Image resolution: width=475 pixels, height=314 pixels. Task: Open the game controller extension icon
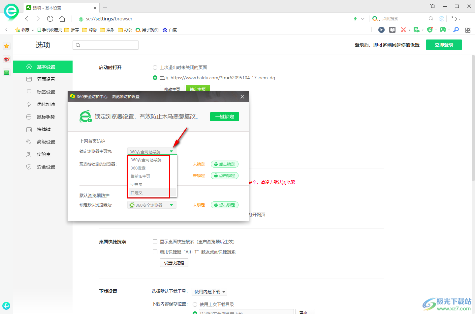pyautogui.click(x=443, y=30)
